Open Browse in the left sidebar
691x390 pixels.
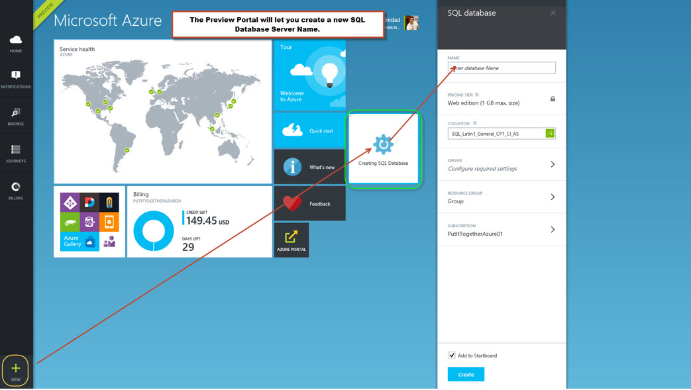pyautogui.click(x=16, y=117)
